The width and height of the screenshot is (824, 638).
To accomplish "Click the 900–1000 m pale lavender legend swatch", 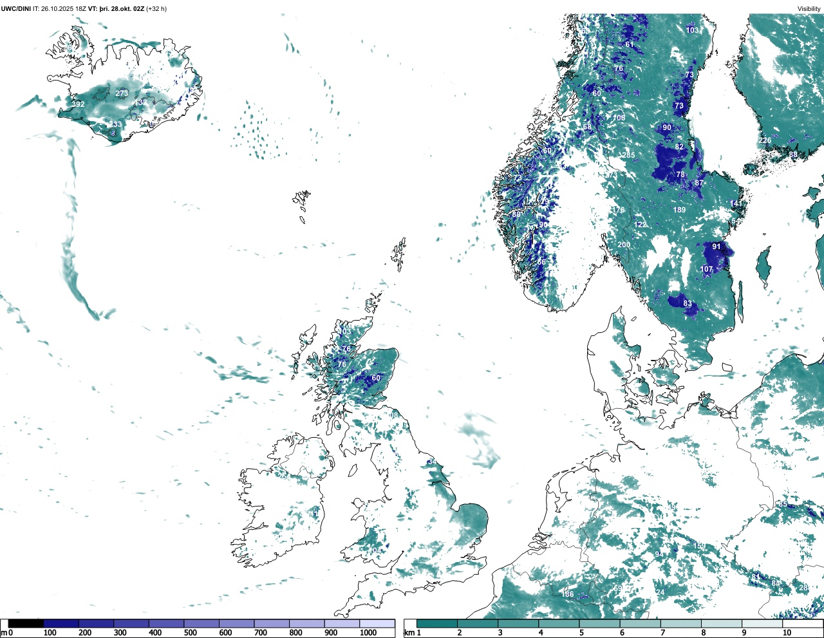I will [x=342, y=623].
